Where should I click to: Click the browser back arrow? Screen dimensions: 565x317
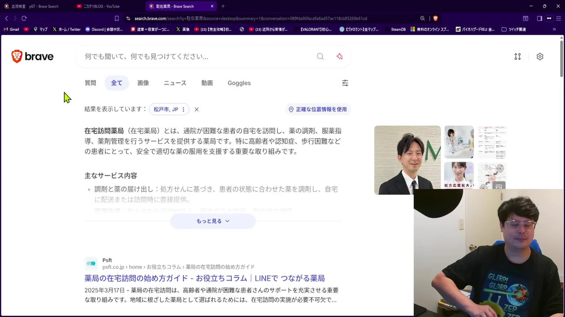[6, 18]
